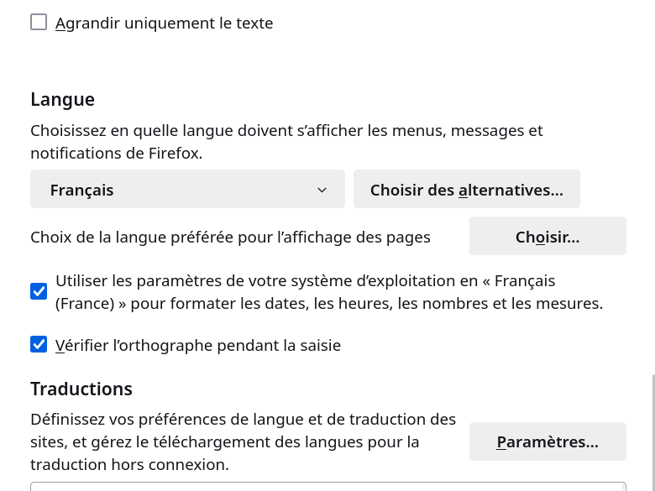Click Choisir des alternatives button
This screenshot has width=655, height=491.
pyautogui.click(x=467, y=189)
